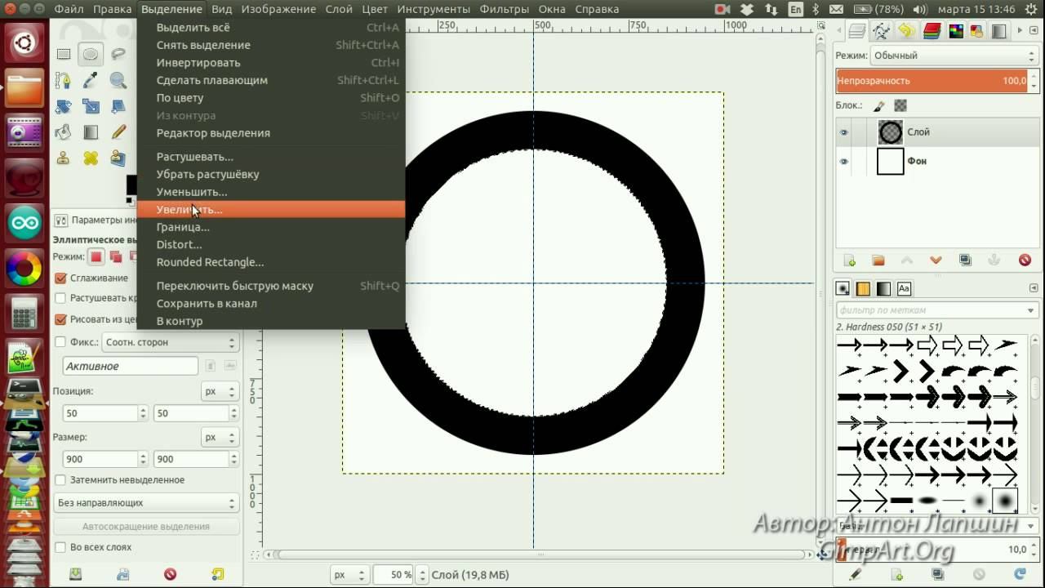1045x588 pixels.
Task: Choose Граница... menu entry
Action: pos(270,227)
